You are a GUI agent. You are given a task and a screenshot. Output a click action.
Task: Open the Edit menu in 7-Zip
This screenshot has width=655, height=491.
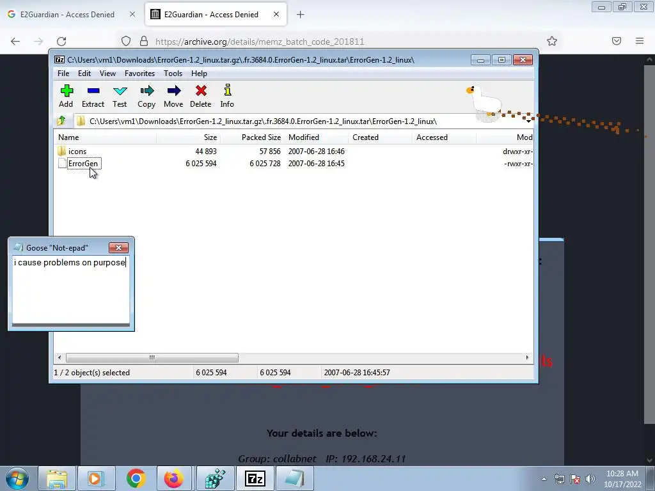pos(84,74)
